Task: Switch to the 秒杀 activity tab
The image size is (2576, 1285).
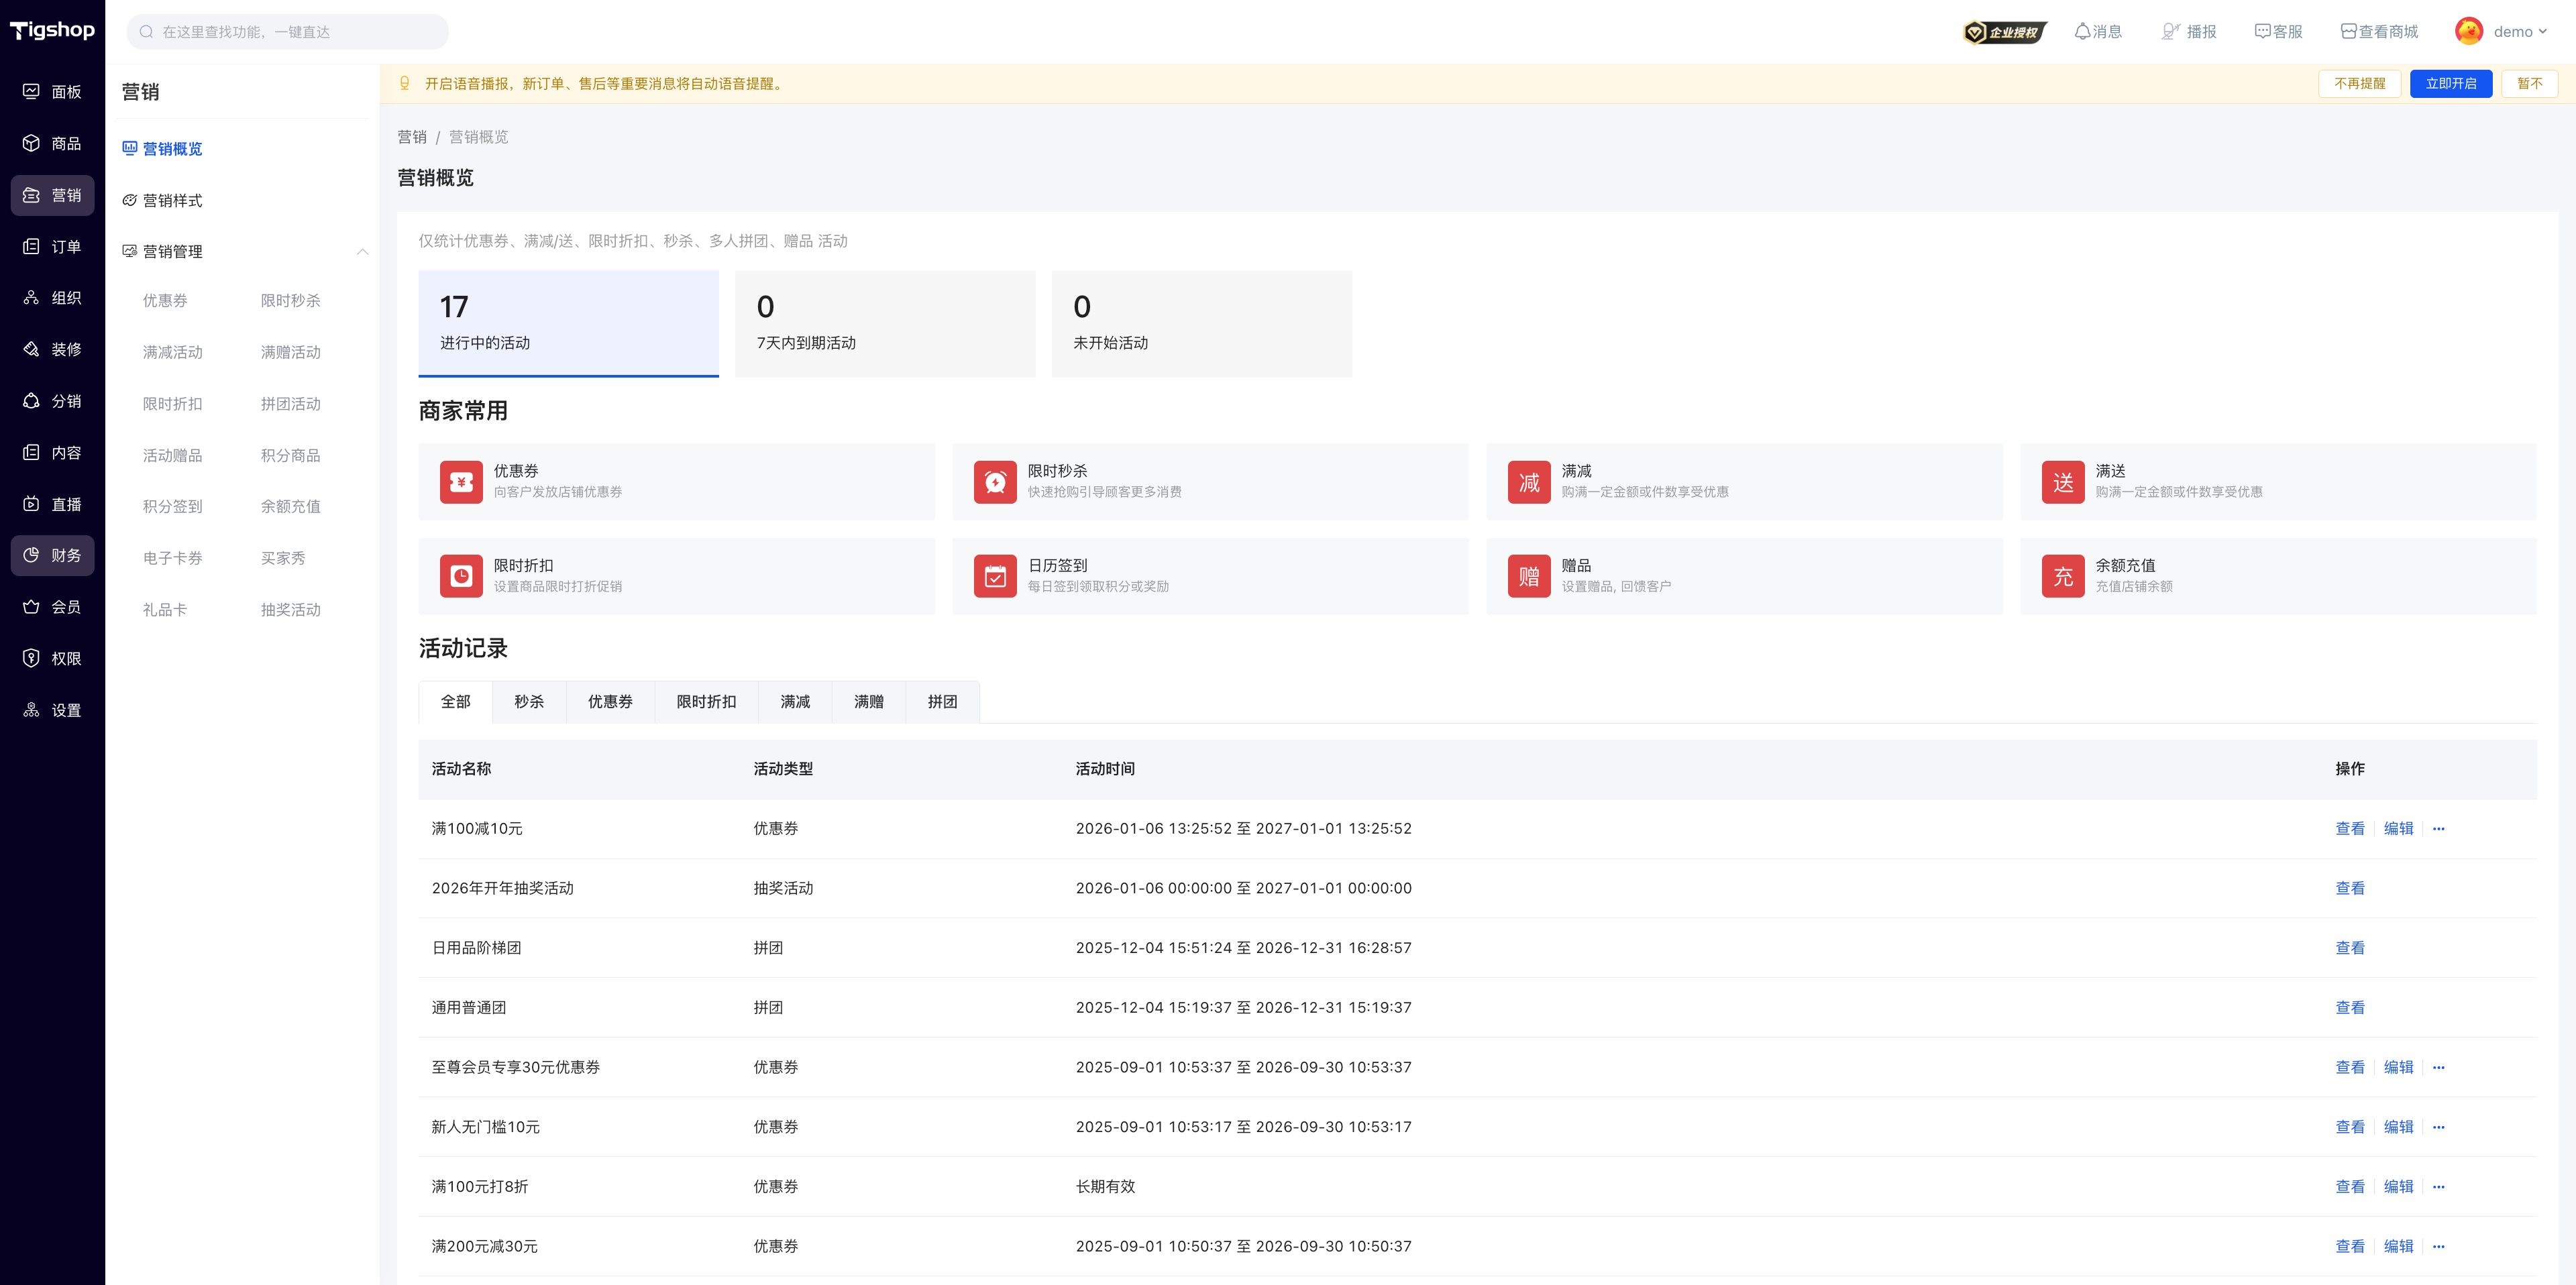Action: 529,701
